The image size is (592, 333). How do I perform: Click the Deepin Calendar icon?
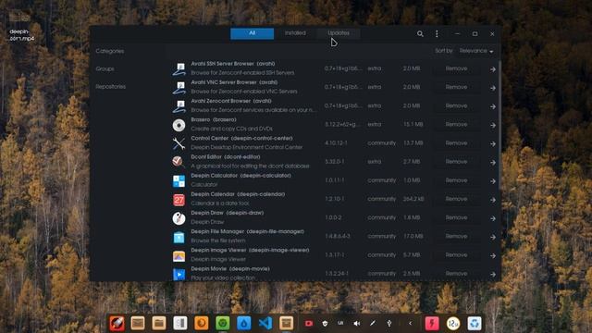[179, 200]
